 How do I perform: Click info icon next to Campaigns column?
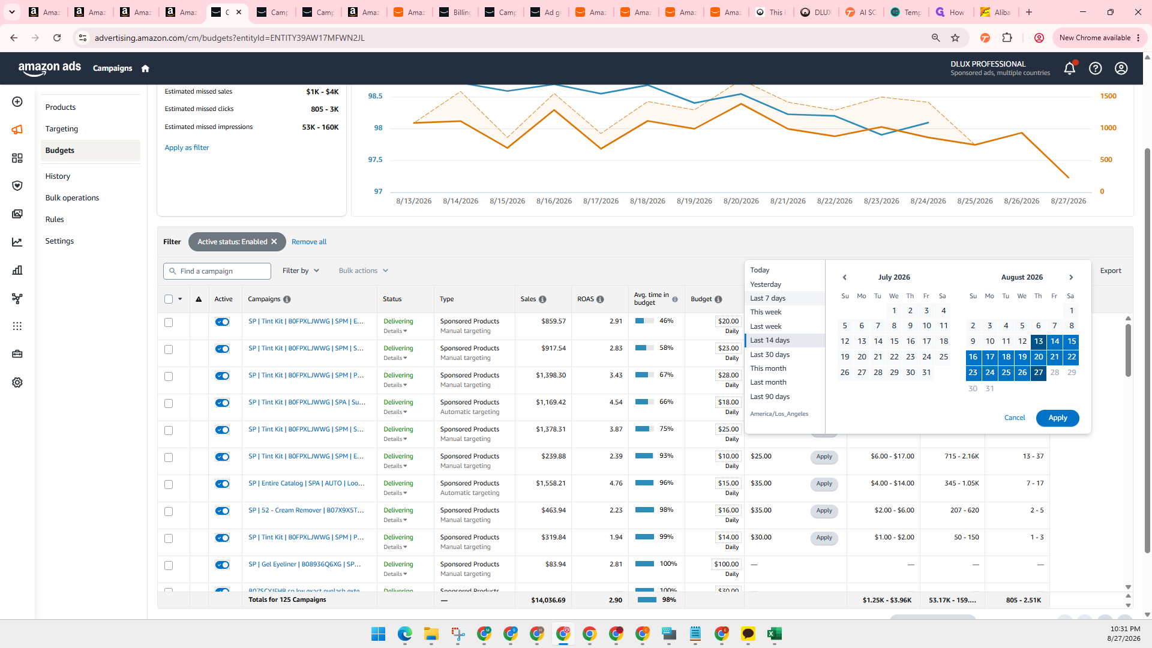click(287, 299)
